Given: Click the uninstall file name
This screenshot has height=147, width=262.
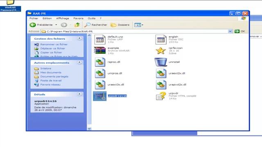Looking at the screenshot, I should pyautogui.click(x=174, y=62).
